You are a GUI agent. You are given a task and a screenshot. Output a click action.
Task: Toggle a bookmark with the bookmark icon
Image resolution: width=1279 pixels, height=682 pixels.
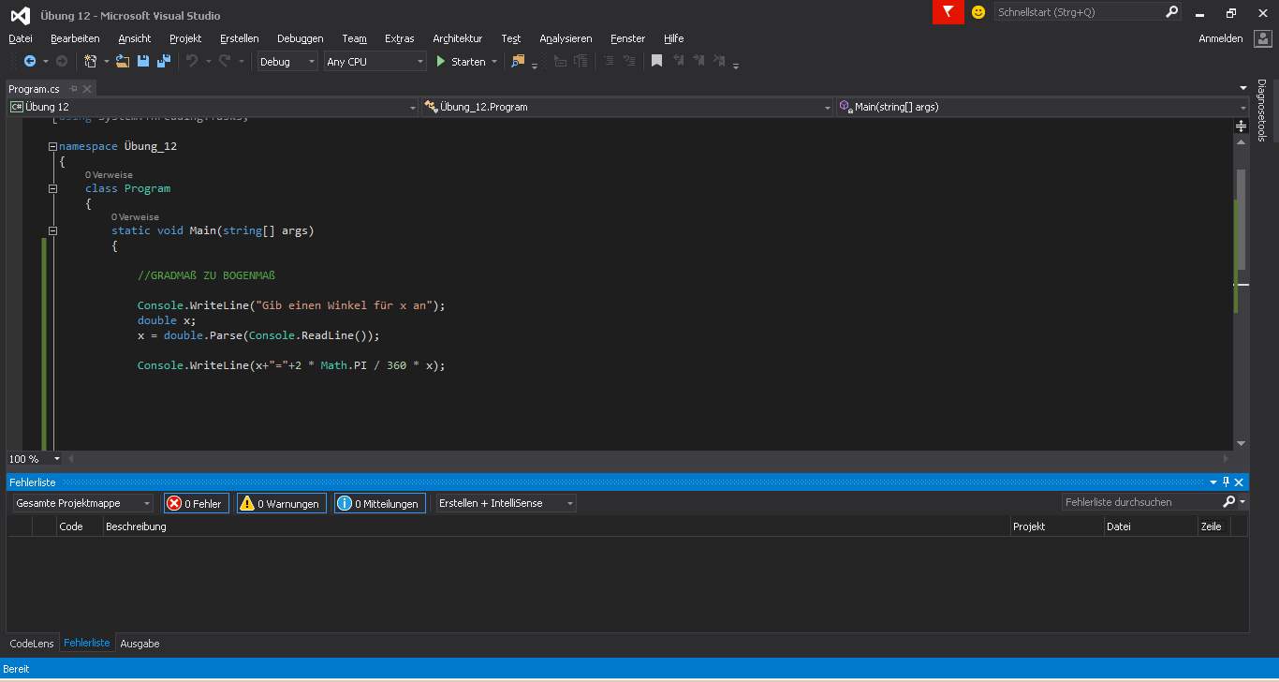(x=656, y=62)
